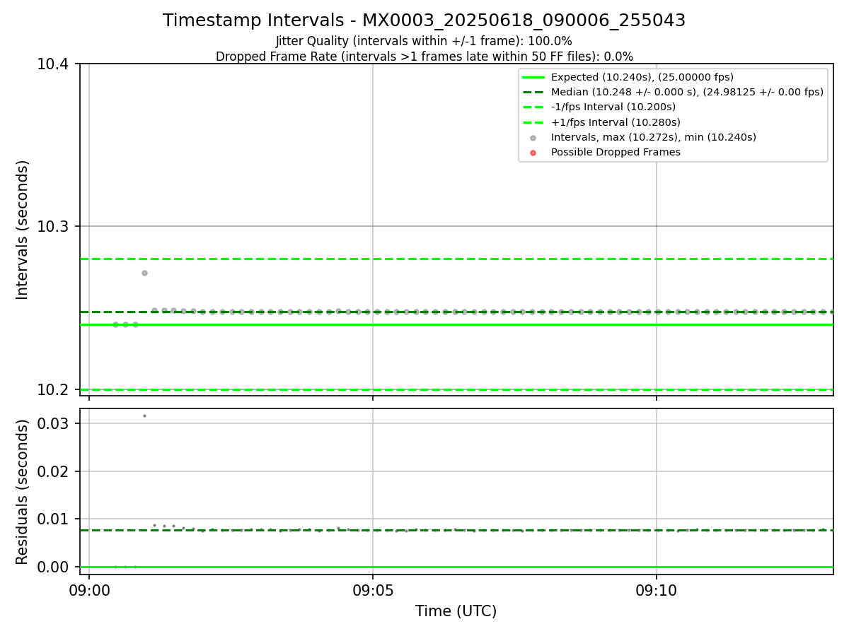Click the plot title 'Timestamp Intervals - MX0003_20250618_090006_255043'
This screenshot has height=636, width=849.
click(x=424, y=20)
